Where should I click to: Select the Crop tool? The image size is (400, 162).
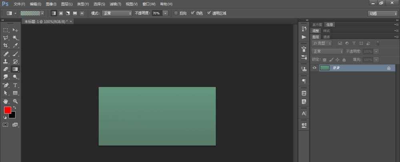6,46
